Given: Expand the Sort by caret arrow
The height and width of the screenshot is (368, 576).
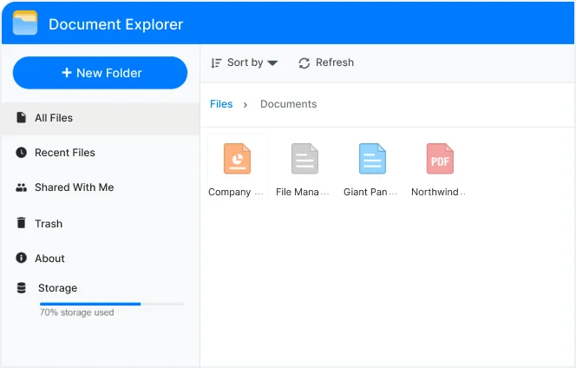Looking at the screenshot, I should coord(272,63).
